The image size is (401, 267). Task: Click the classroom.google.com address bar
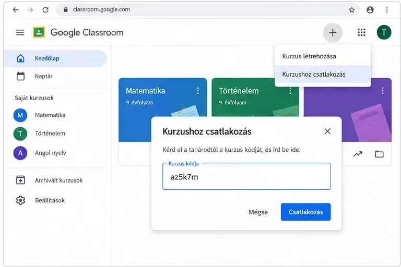pos(208,10)
